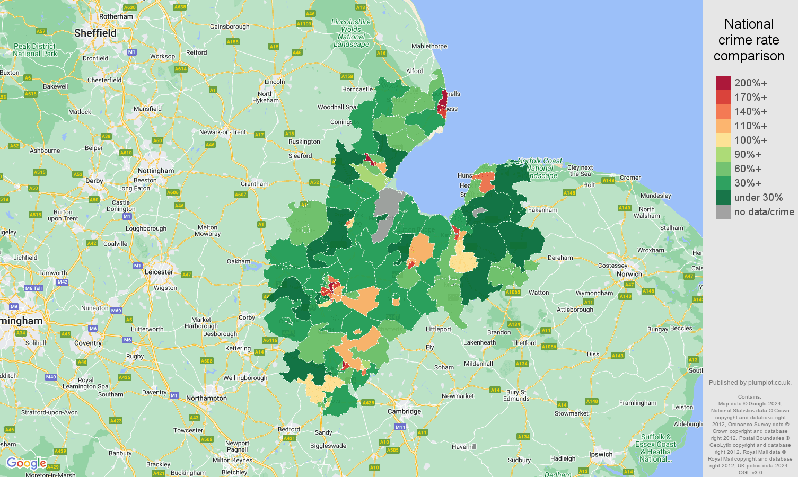
Task: Click the Dereham town label
Action: (x=560, y=258)
